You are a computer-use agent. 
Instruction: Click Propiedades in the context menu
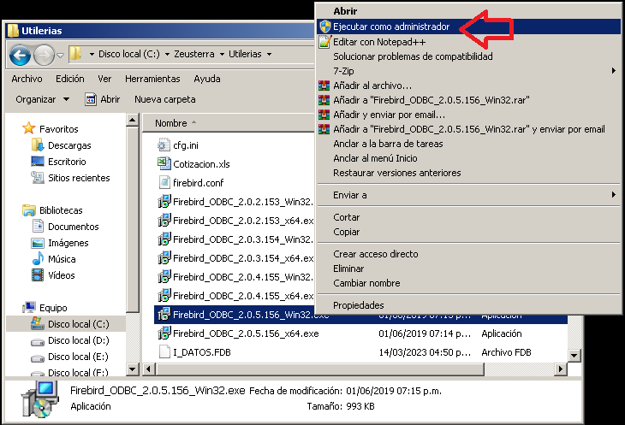point(359,305)
